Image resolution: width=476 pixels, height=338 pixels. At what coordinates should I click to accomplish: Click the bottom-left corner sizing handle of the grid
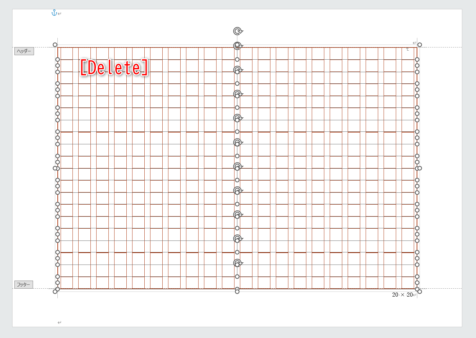click(x=55, y=291)
